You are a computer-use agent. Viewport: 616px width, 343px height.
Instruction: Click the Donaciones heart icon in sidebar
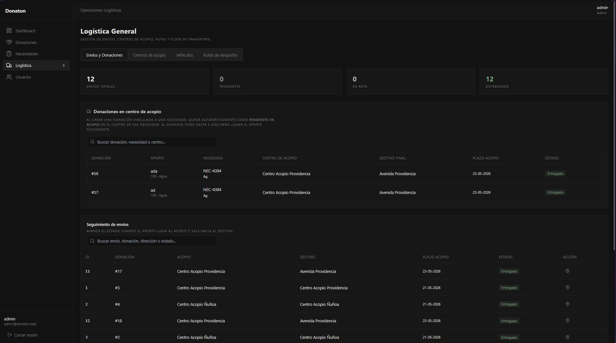tap(9, 42)
